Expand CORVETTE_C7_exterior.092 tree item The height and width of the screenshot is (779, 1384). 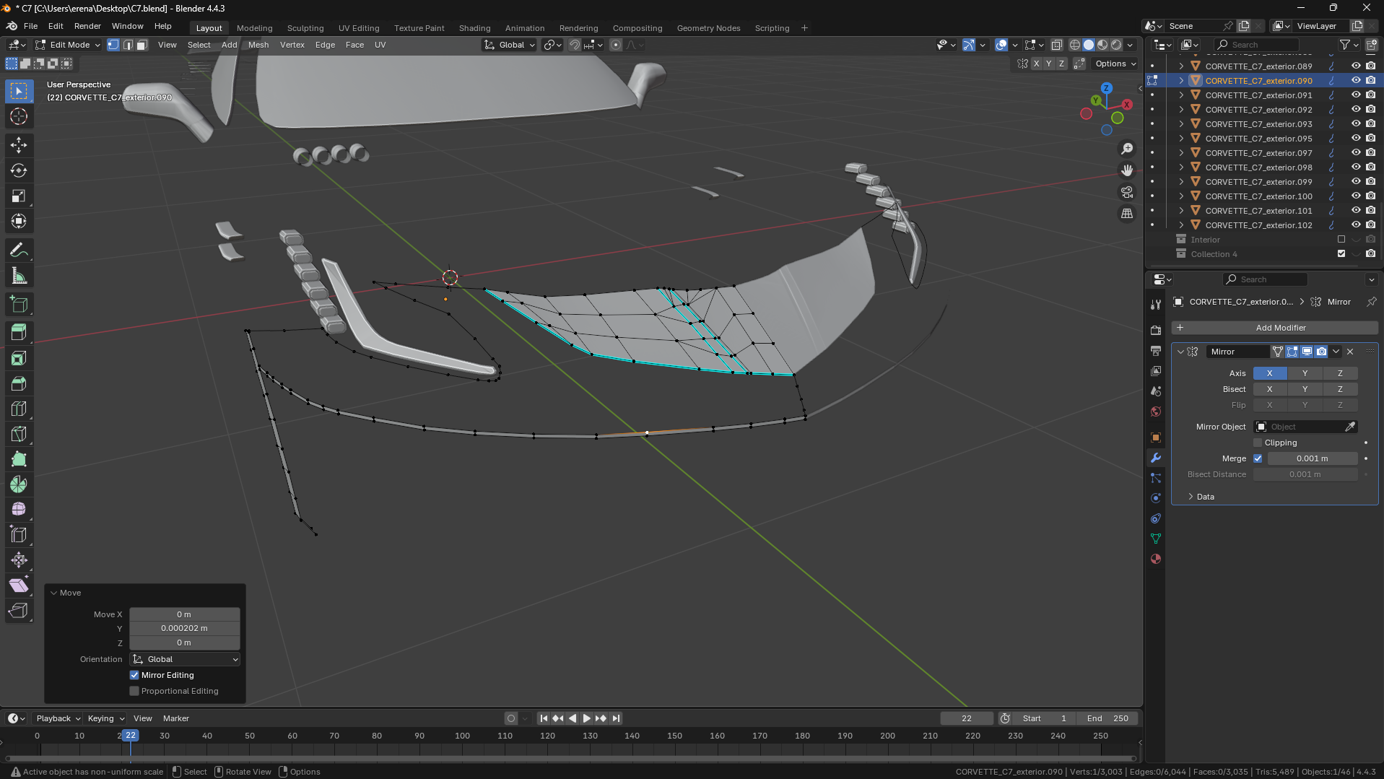1181,110
